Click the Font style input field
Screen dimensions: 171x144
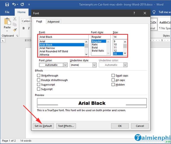tap(101, 37)
